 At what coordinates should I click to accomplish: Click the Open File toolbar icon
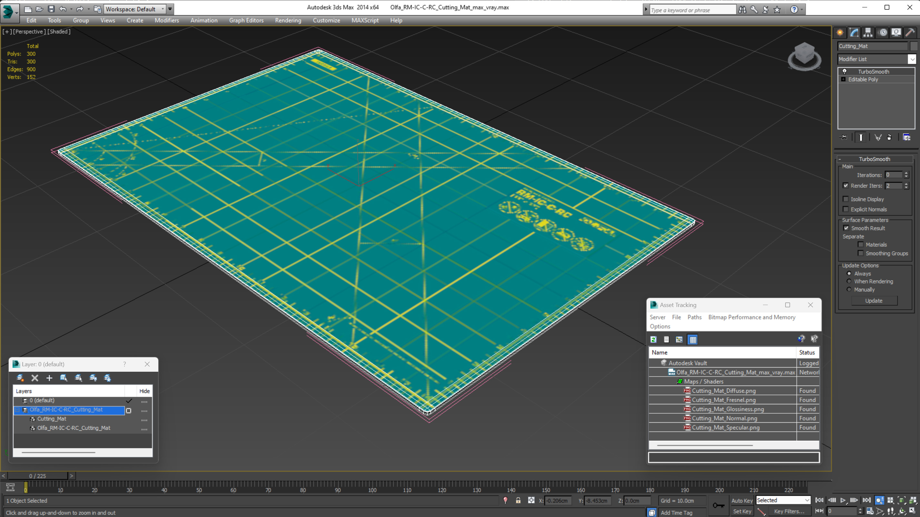coord(39,9)
